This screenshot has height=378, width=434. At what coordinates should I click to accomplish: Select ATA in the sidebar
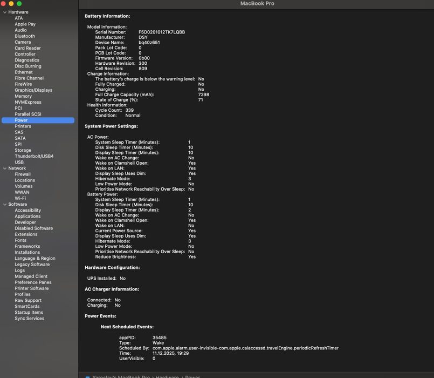[x=19, y=18]
